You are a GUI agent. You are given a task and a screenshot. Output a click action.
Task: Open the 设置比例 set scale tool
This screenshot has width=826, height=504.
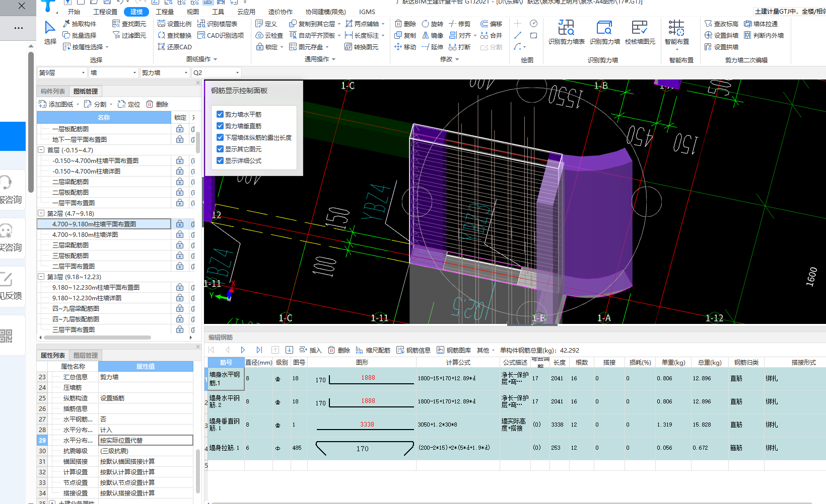(174, 24)
